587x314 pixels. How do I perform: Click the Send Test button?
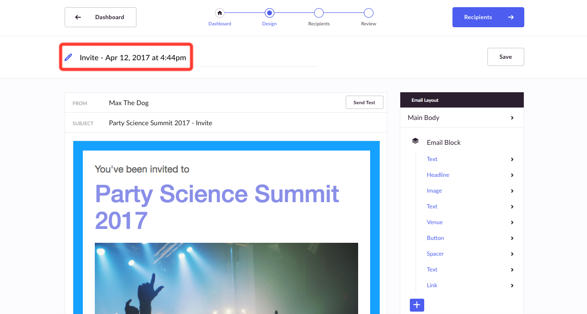(364, 102)
